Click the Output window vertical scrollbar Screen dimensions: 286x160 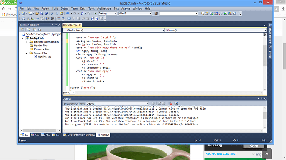265,117
